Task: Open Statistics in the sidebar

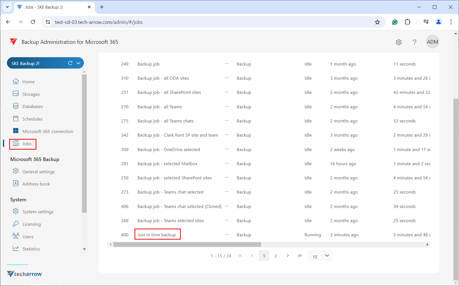Action: (x=31, y=249)
